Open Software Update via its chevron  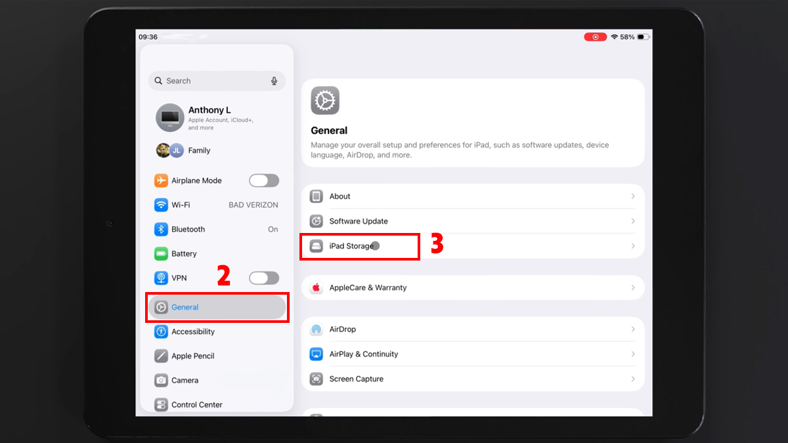coord(633,221)
